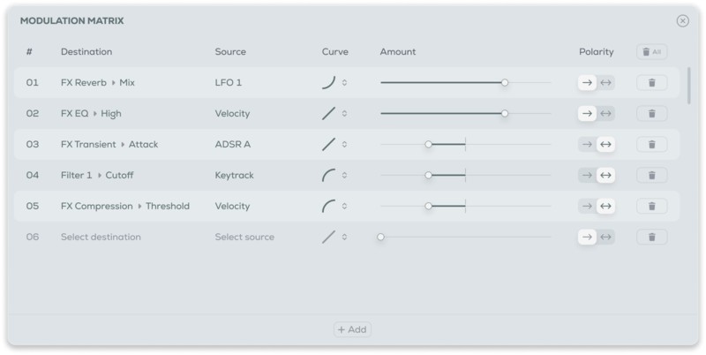
Task: Add a new modulation row
Action: pyautogui.click(x=352, y=329)
